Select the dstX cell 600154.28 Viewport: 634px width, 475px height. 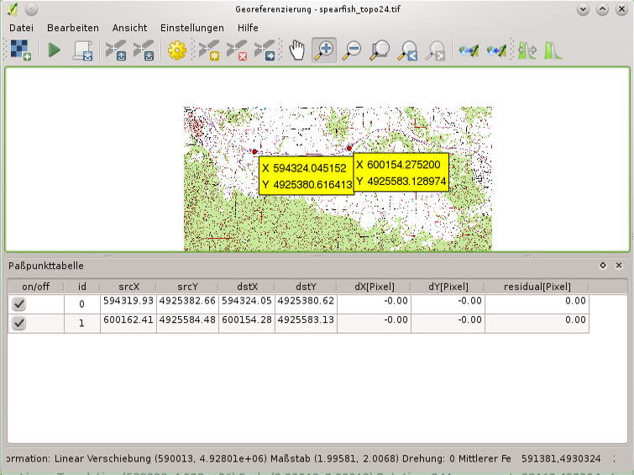(247, 323)
